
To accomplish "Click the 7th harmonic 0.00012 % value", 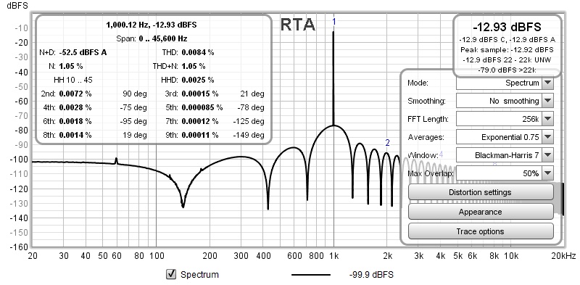I will click(x=200, y=121).
